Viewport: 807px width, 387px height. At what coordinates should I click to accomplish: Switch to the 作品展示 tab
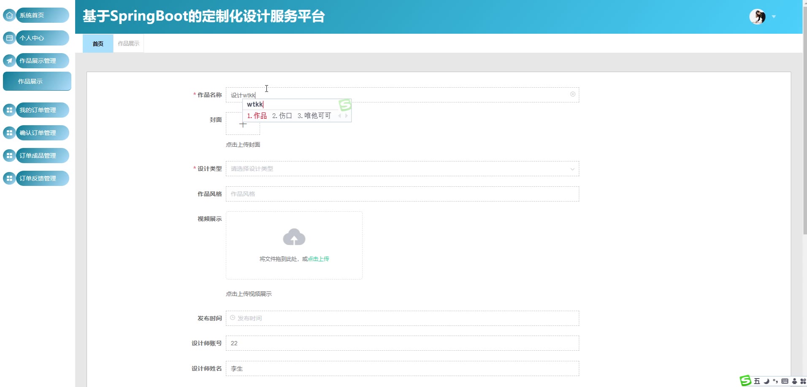click(128, 43)
